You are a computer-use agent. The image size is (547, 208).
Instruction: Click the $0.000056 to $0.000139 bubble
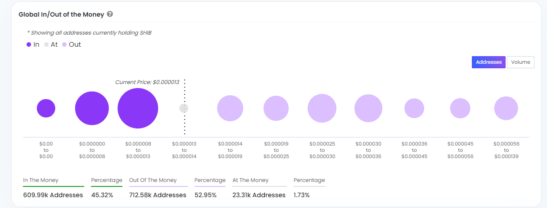point(506,108)
